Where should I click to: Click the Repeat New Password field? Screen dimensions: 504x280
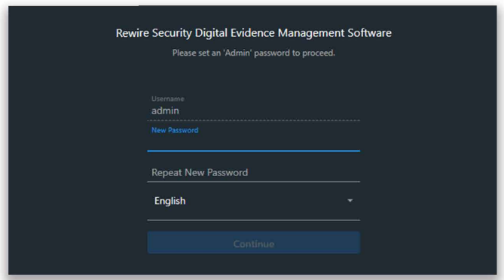click(253, 173)
